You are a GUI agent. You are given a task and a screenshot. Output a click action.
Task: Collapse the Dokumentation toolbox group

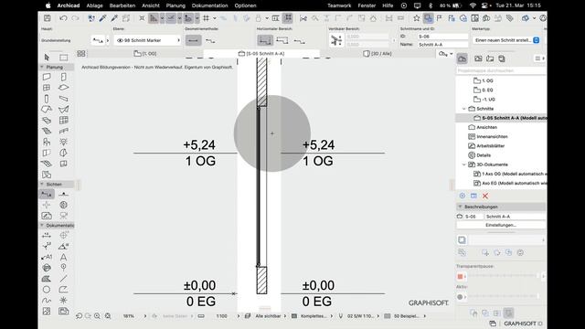point(42,226)
